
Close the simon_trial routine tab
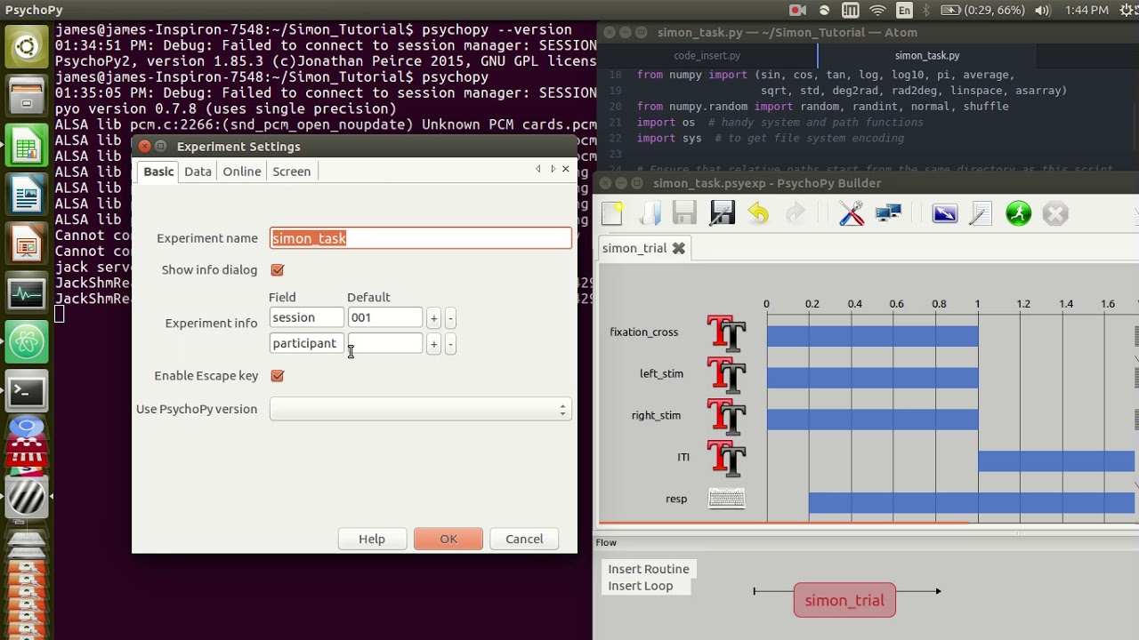pos(679,248)
